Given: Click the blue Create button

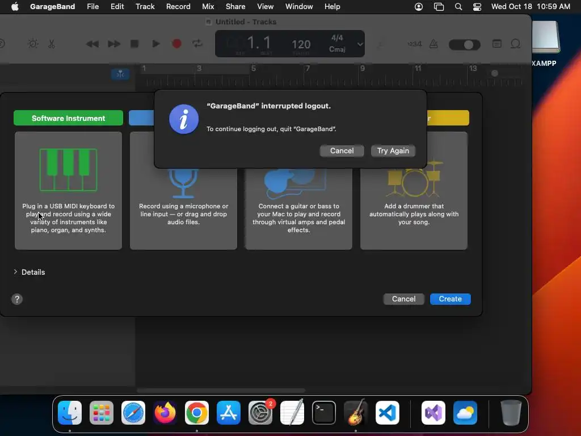Looking at the screenshot, I should click(450, 299).
